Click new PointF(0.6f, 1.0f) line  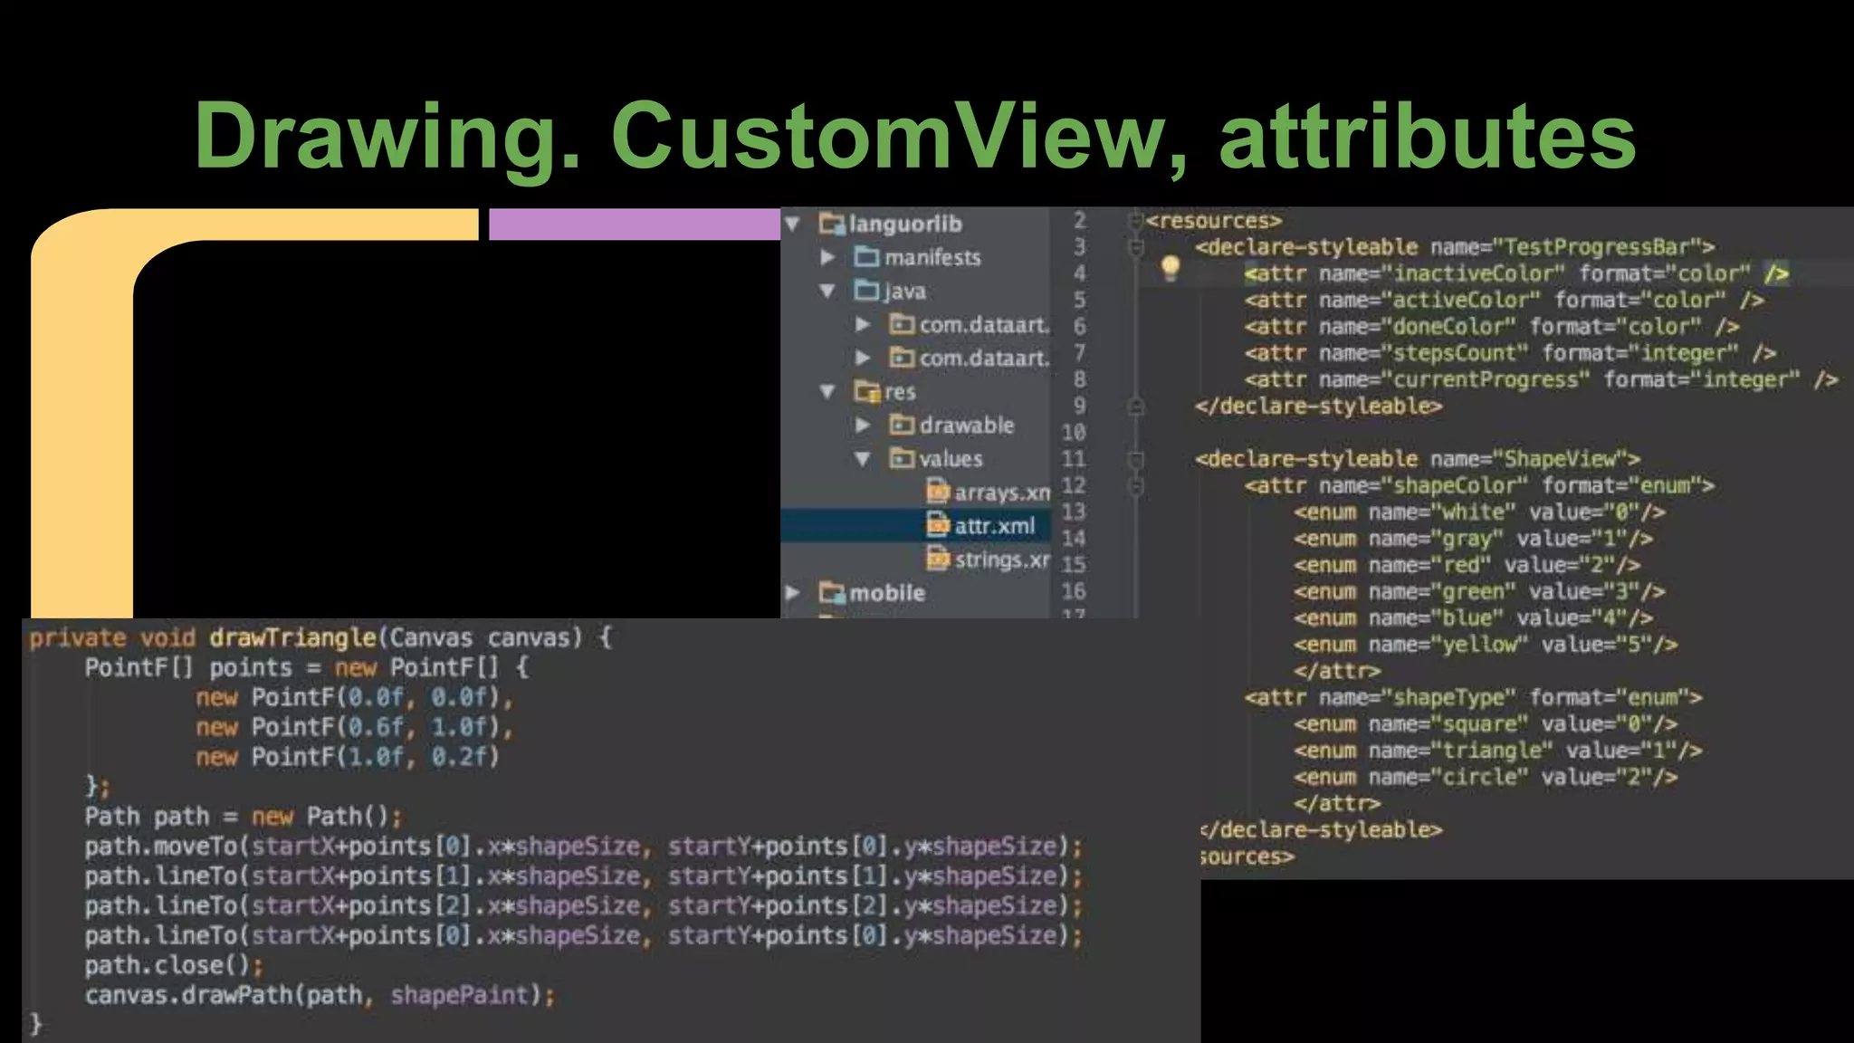[x=355, y=727]
